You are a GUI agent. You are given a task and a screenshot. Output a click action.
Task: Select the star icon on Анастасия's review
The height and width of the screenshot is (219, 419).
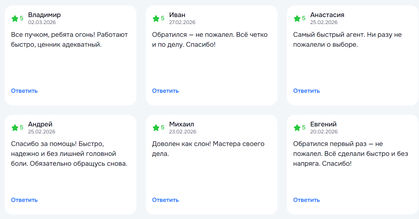(x=297, y=18)
